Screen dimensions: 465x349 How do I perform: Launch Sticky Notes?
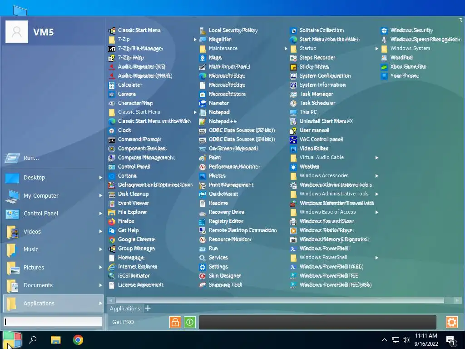click(x=309, y=67)
